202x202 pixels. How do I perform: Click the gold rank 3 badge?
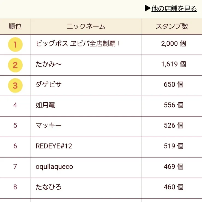coord(15,85)
